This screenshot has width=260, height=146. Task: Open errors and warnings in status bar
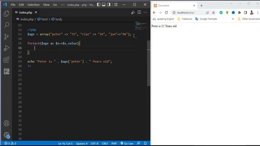(x=10, y=143)
